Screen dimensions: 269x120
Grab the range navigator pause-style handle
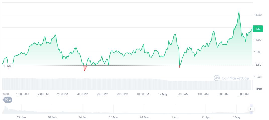[251, 109]
